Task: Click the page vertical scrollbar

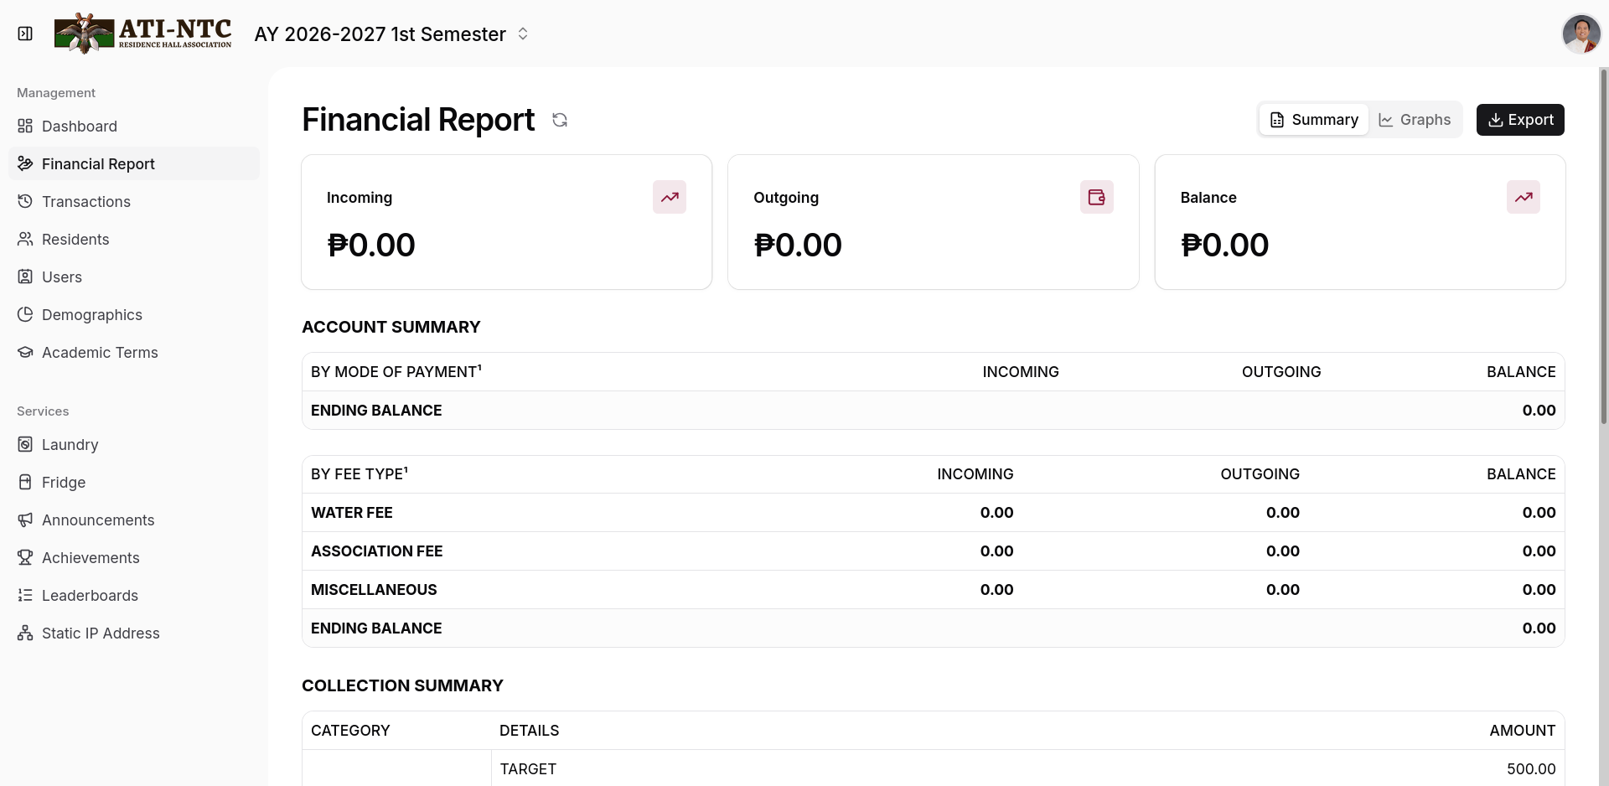Action: [x=1604, y=246]
